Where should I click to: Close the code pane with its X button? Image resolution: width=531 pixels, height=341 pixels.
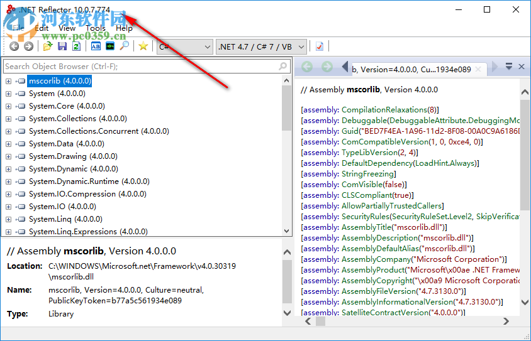point(522,67)
